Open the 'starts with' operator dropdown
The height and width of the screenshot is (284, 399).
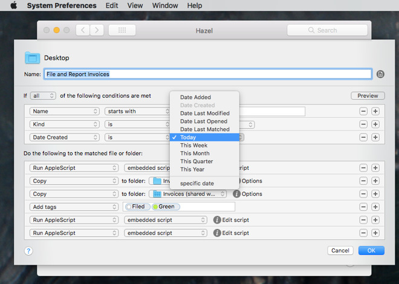(x=137, y=111)
